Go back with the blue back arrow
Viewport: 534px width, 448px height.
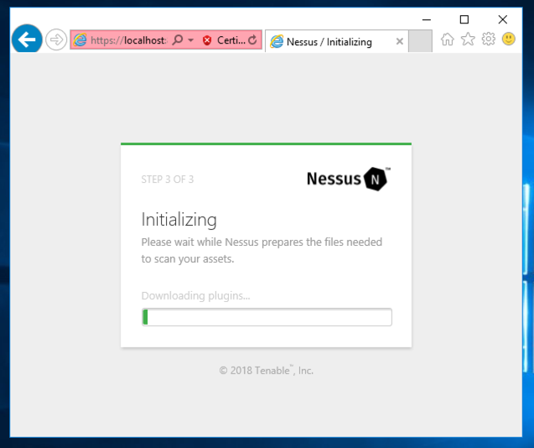pyautogui.click(x=27, y=39)
